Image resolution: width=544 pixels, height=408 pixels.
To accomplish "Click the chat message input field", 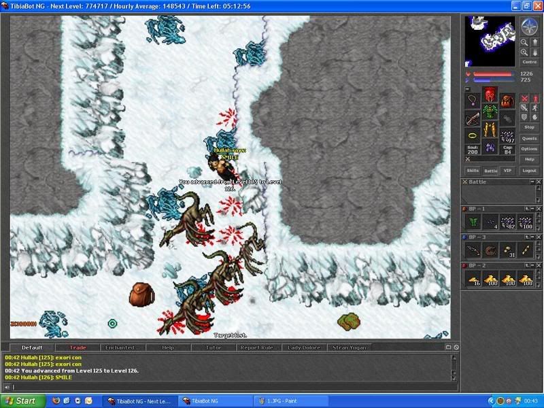I will click(235, 387).
